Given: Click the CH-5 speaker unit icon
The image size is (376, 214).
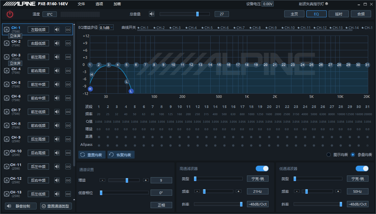Looking at the screenshot, I should pos(7,84).
